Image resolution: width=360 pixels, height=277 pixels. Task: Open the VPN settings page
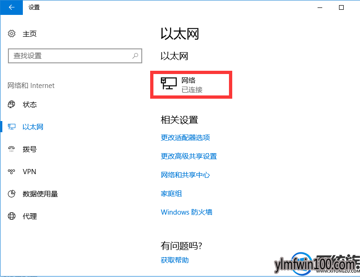click(29, 171)
